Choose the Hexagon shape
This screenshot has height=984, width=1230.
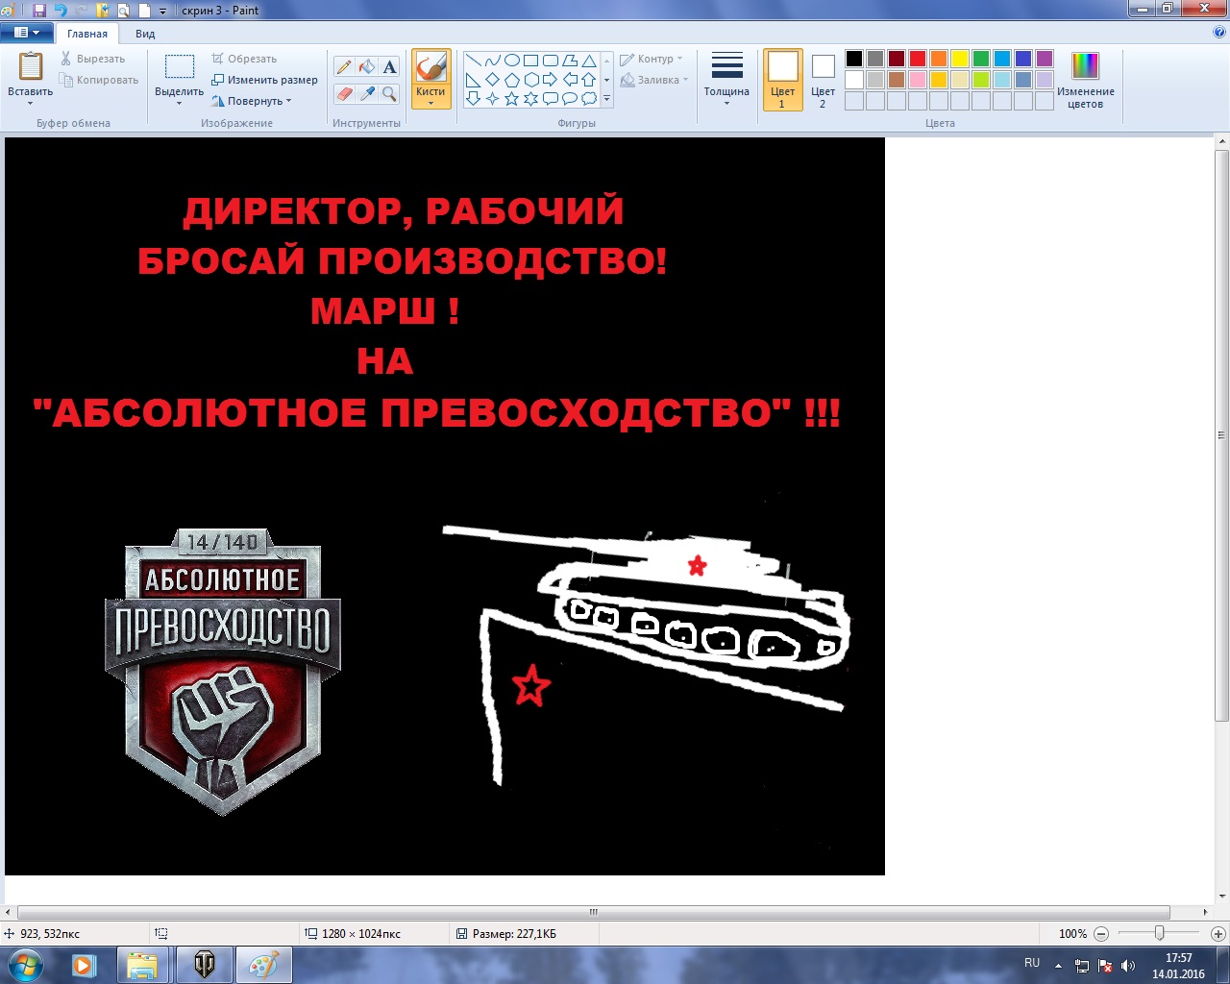(x=530, y=80)
